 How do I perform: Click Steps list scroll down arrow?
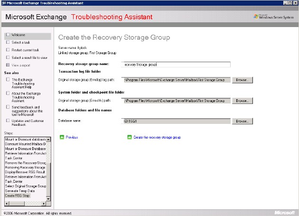click(48, 199)
